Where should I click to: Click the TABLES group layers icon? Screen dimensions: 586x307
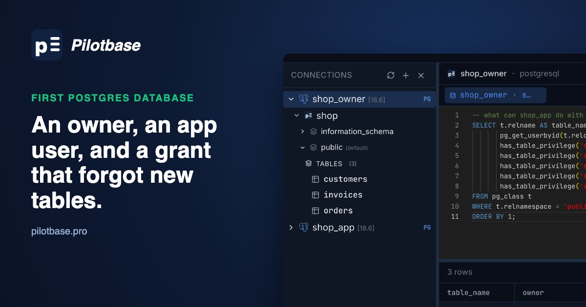coord(309,164)
